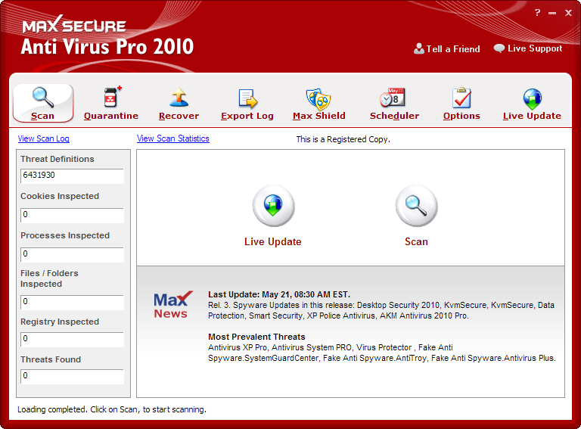This screenshot has width=581, height=429.
Task: Click the red Live Update label
Action: pos(272,241)
